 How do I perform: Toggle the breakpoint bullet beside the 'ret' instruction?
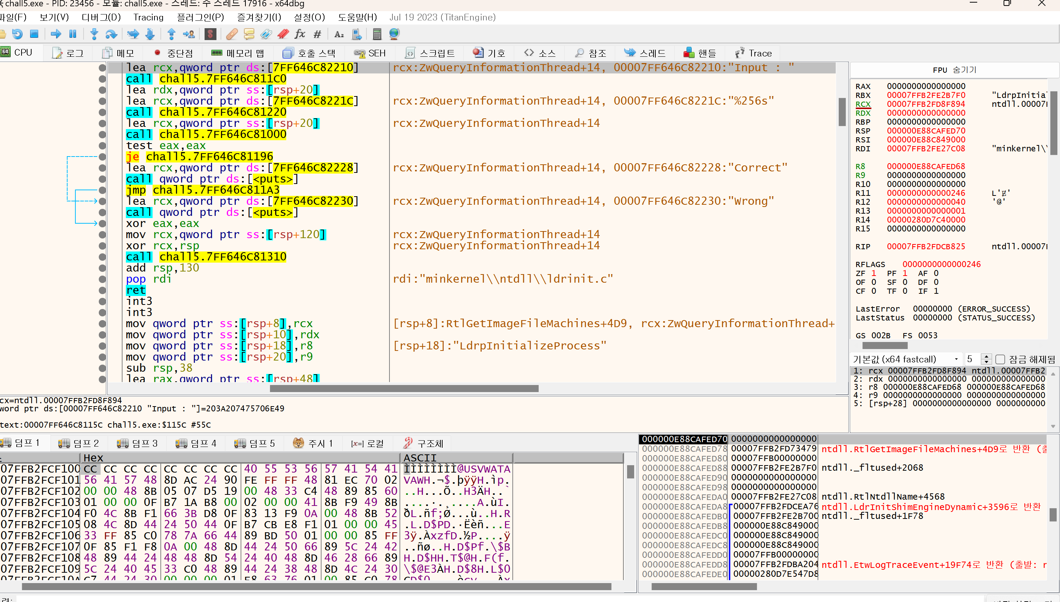click(102, 290)
